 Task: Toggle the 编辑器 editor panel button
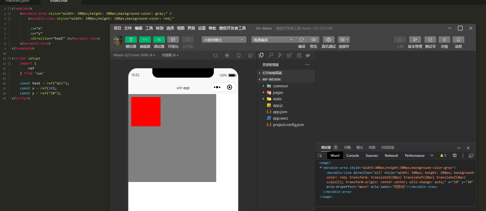pos(145,40)
